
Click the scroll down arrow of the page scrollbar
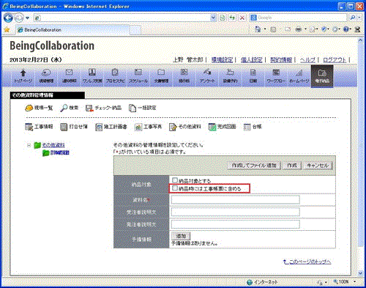pos(360,273)
